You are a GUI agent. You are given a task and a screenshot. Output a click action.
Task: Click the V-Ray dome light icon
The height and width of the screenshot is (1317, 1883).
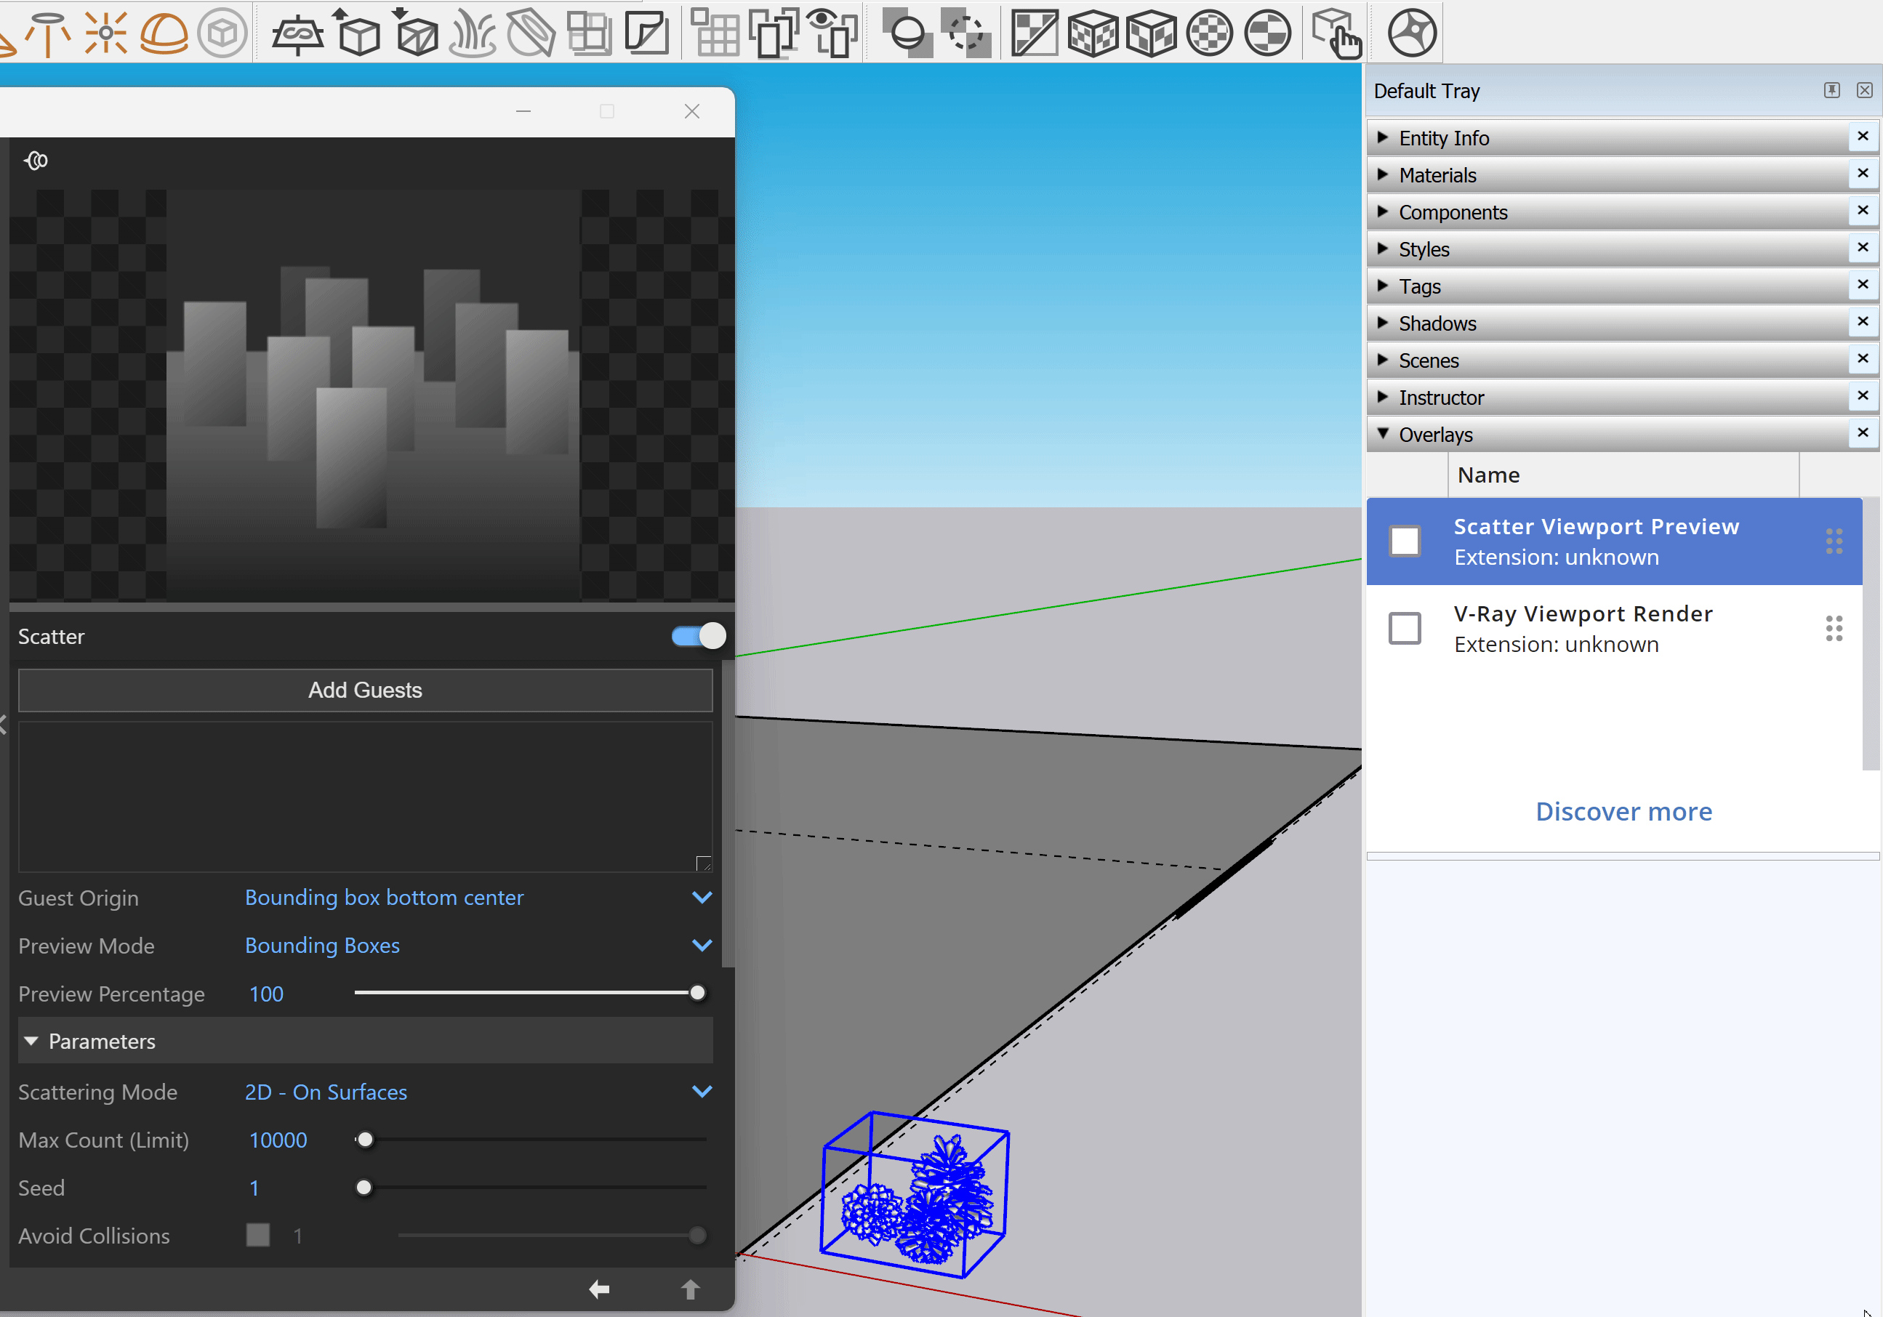tap(164, 33)
